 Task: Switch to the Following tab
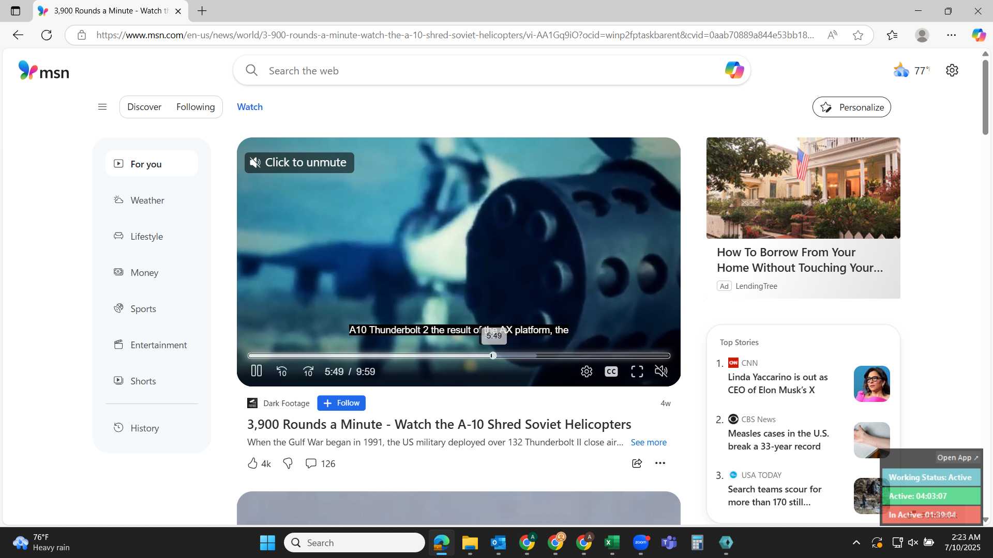coord(195,107)
